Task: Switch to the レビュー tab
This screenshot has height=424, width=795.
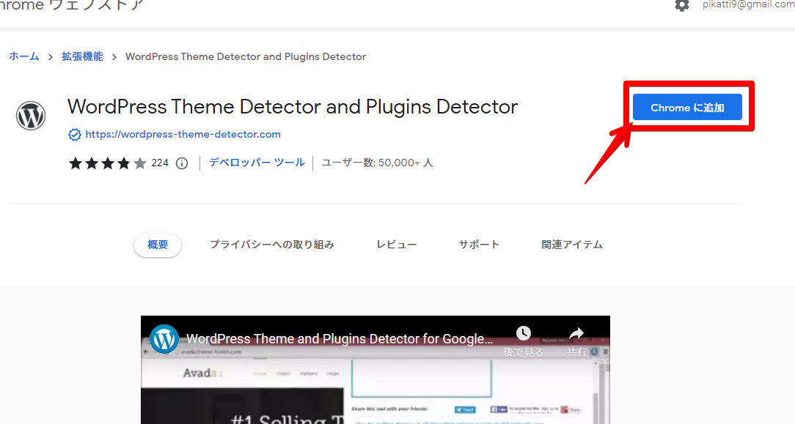Action: coord(397,245)
